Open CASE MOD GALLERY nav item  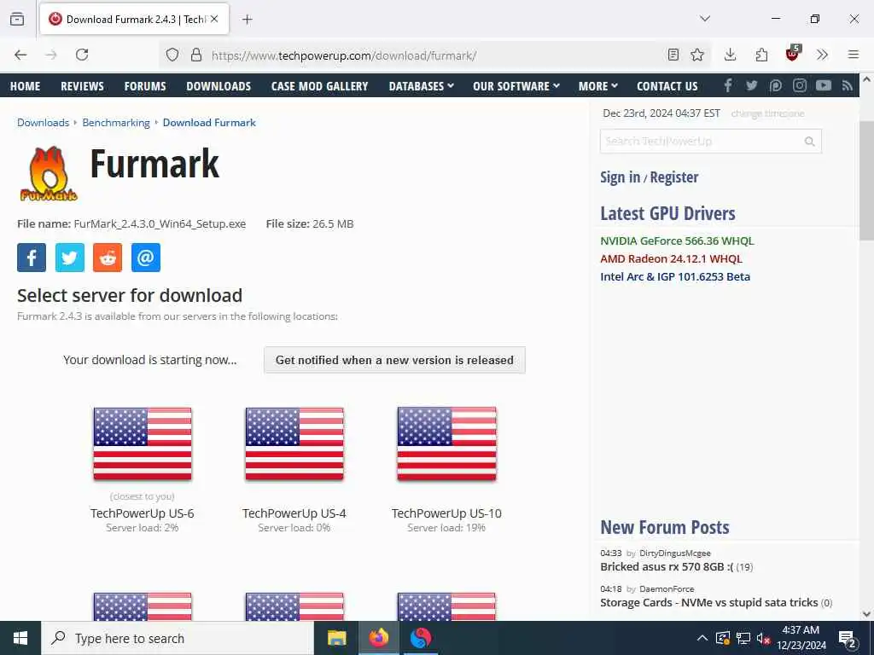(x=319, y=86)
